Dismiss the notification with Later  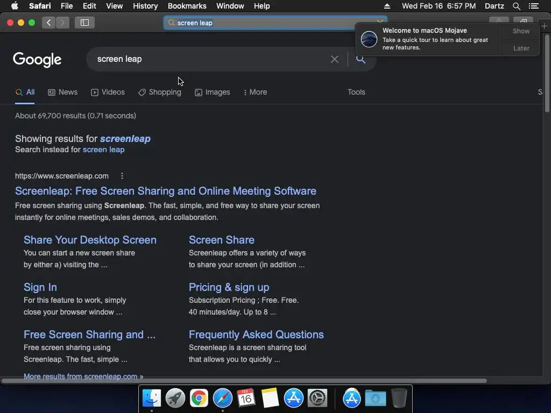tap(521, 48)
